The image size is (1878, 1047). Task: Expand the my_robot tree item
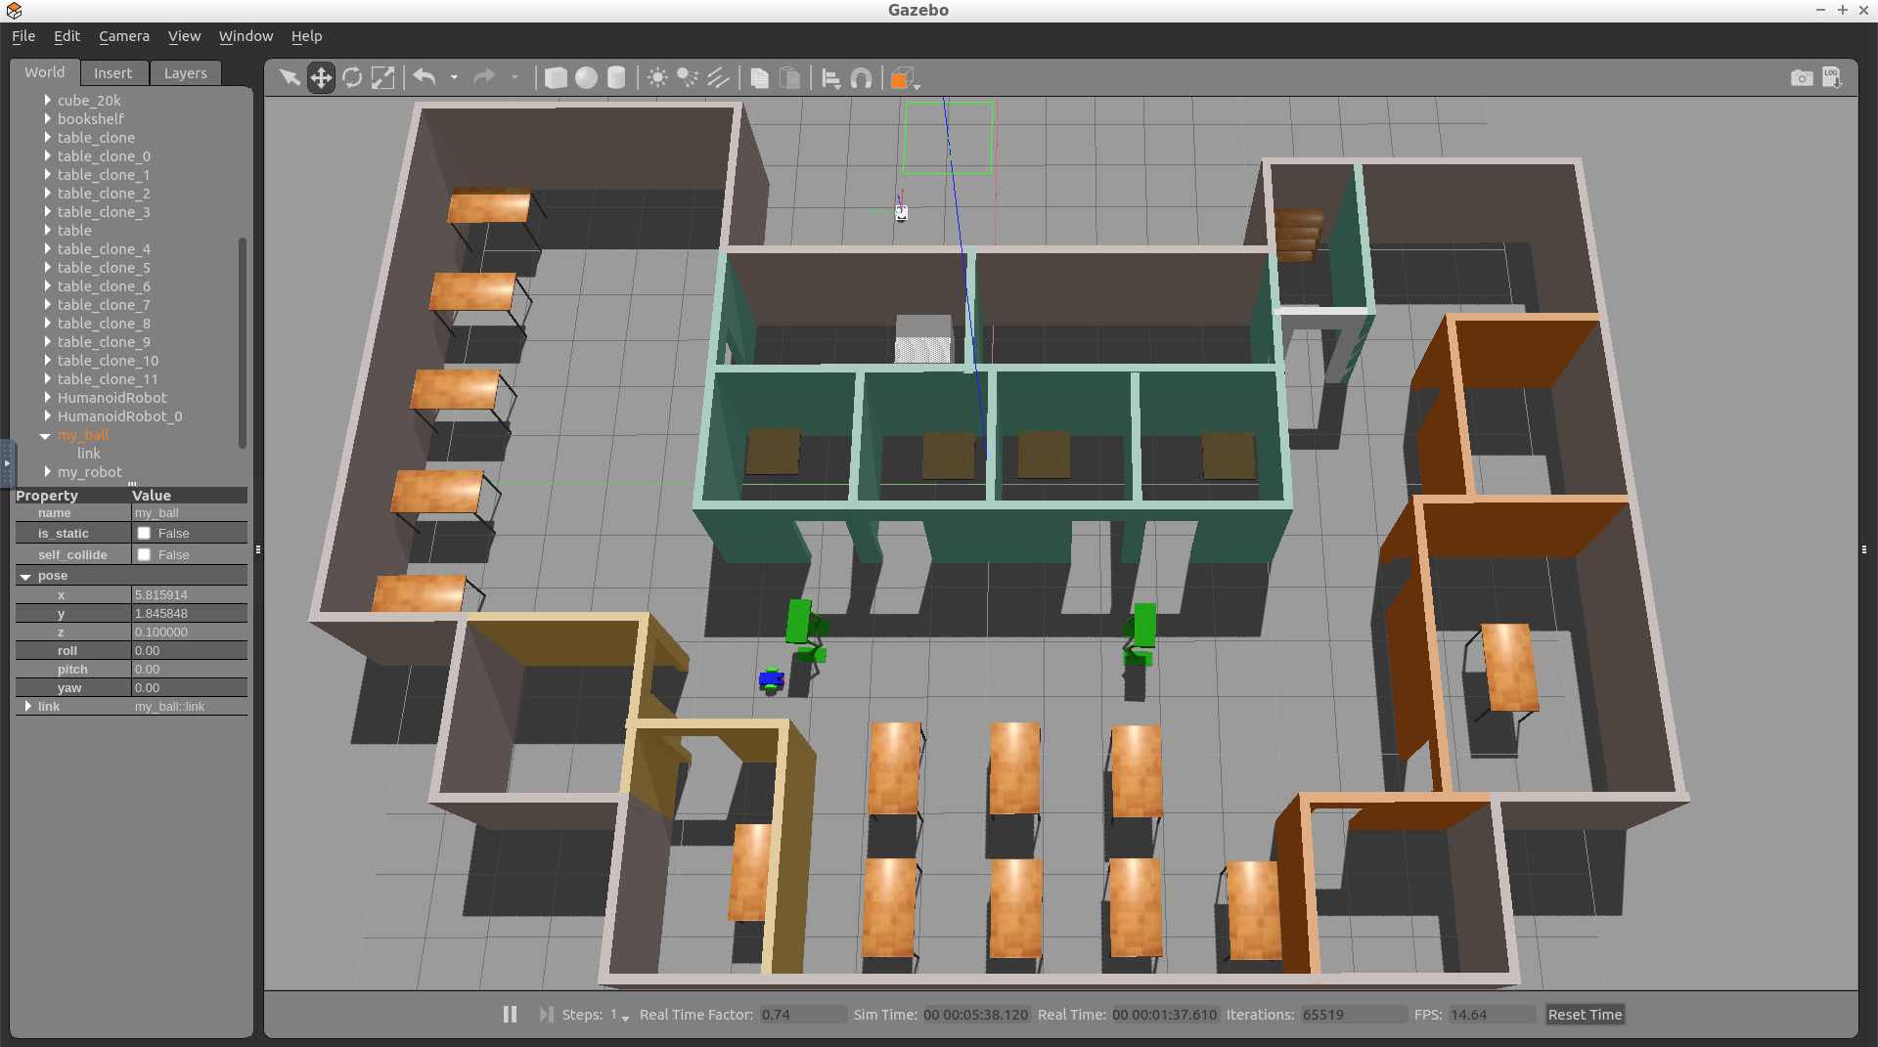pos(47,472)
